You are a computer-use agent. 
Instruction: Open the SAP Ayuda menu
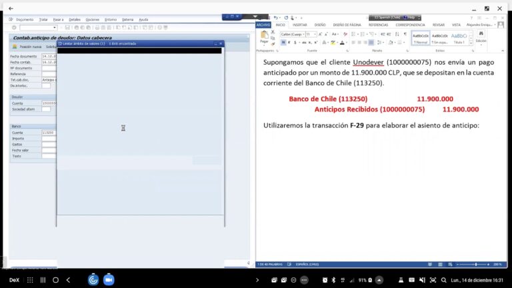coord(143,19)
